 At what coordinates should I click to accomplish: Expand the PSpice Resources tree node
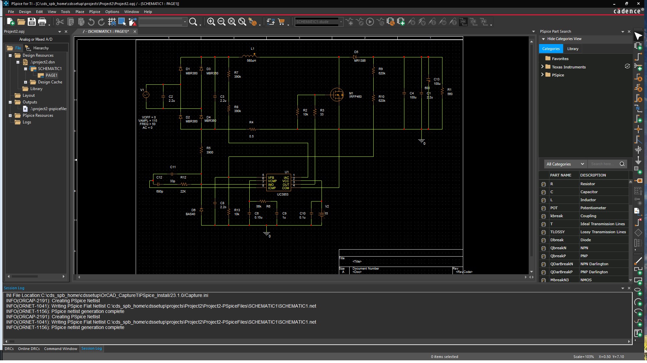(10, 115)
